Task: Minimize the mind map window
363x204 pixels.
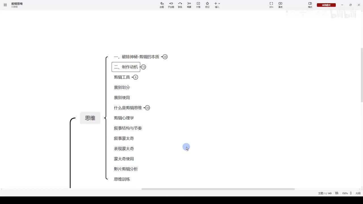Action: pyautogui.click(x=342, y=5)
